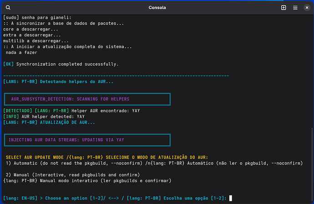Image resolution: width=314 pixels, height=204 pixels.
Task: Open the hamburger main menu
Action: pyautogui.click(x=295, y=8)
